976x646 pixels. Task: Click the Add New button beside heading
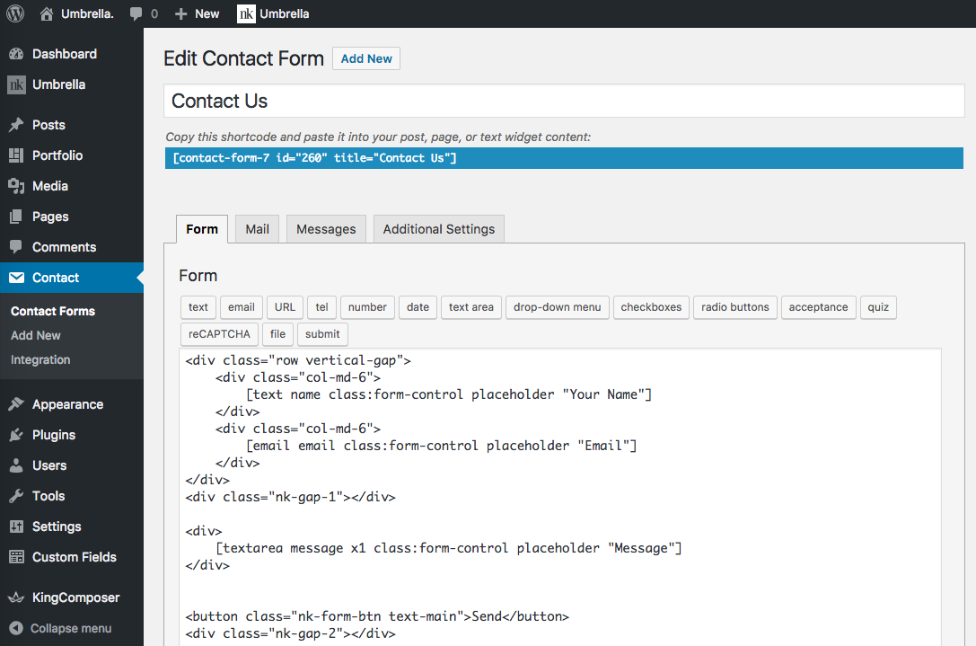[x=366, y=58]
